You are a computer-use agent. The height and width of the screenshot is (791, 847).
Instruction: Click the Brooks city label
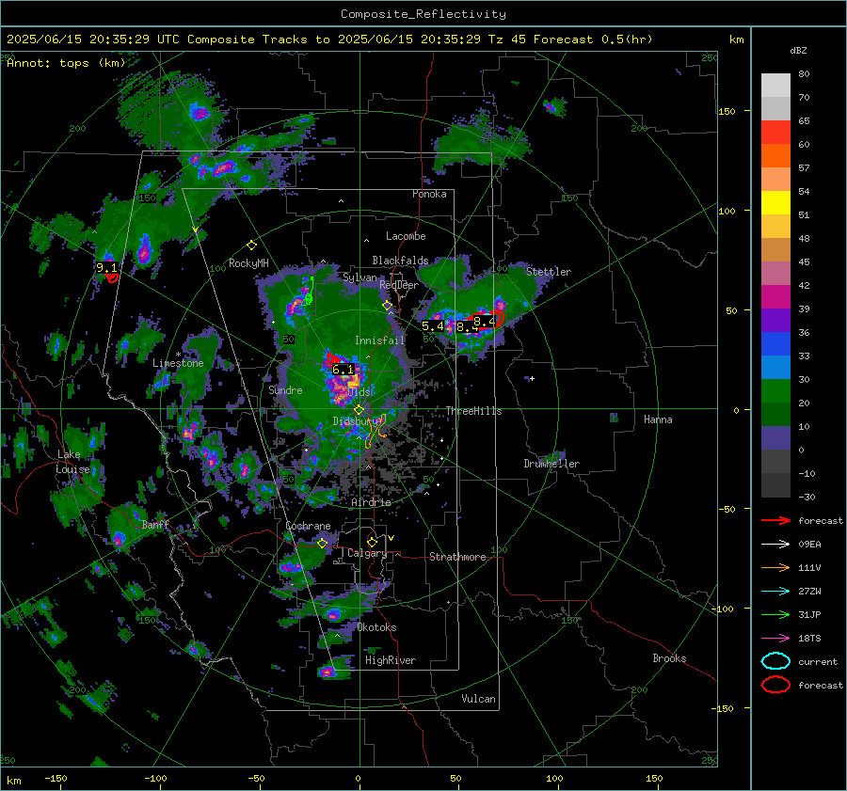coord(669,658)
